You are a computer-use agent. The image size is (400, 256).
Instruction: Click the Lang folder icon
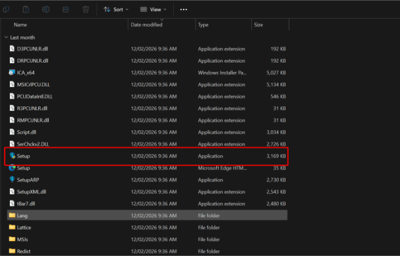coord(12,215)
